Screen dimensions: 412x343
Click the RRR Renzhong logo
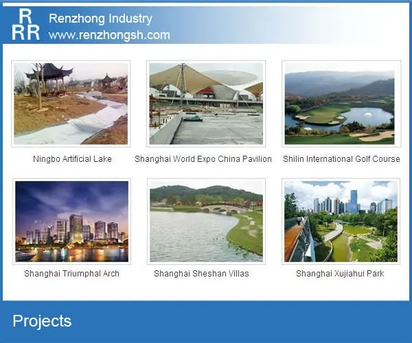25,25
